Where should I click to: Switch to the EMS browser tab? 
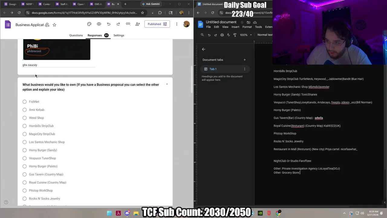[x=96, y=4]
